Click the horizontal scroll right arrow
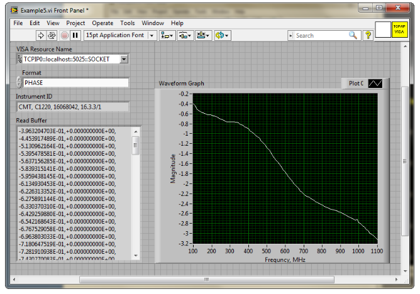 pos(397,280)
